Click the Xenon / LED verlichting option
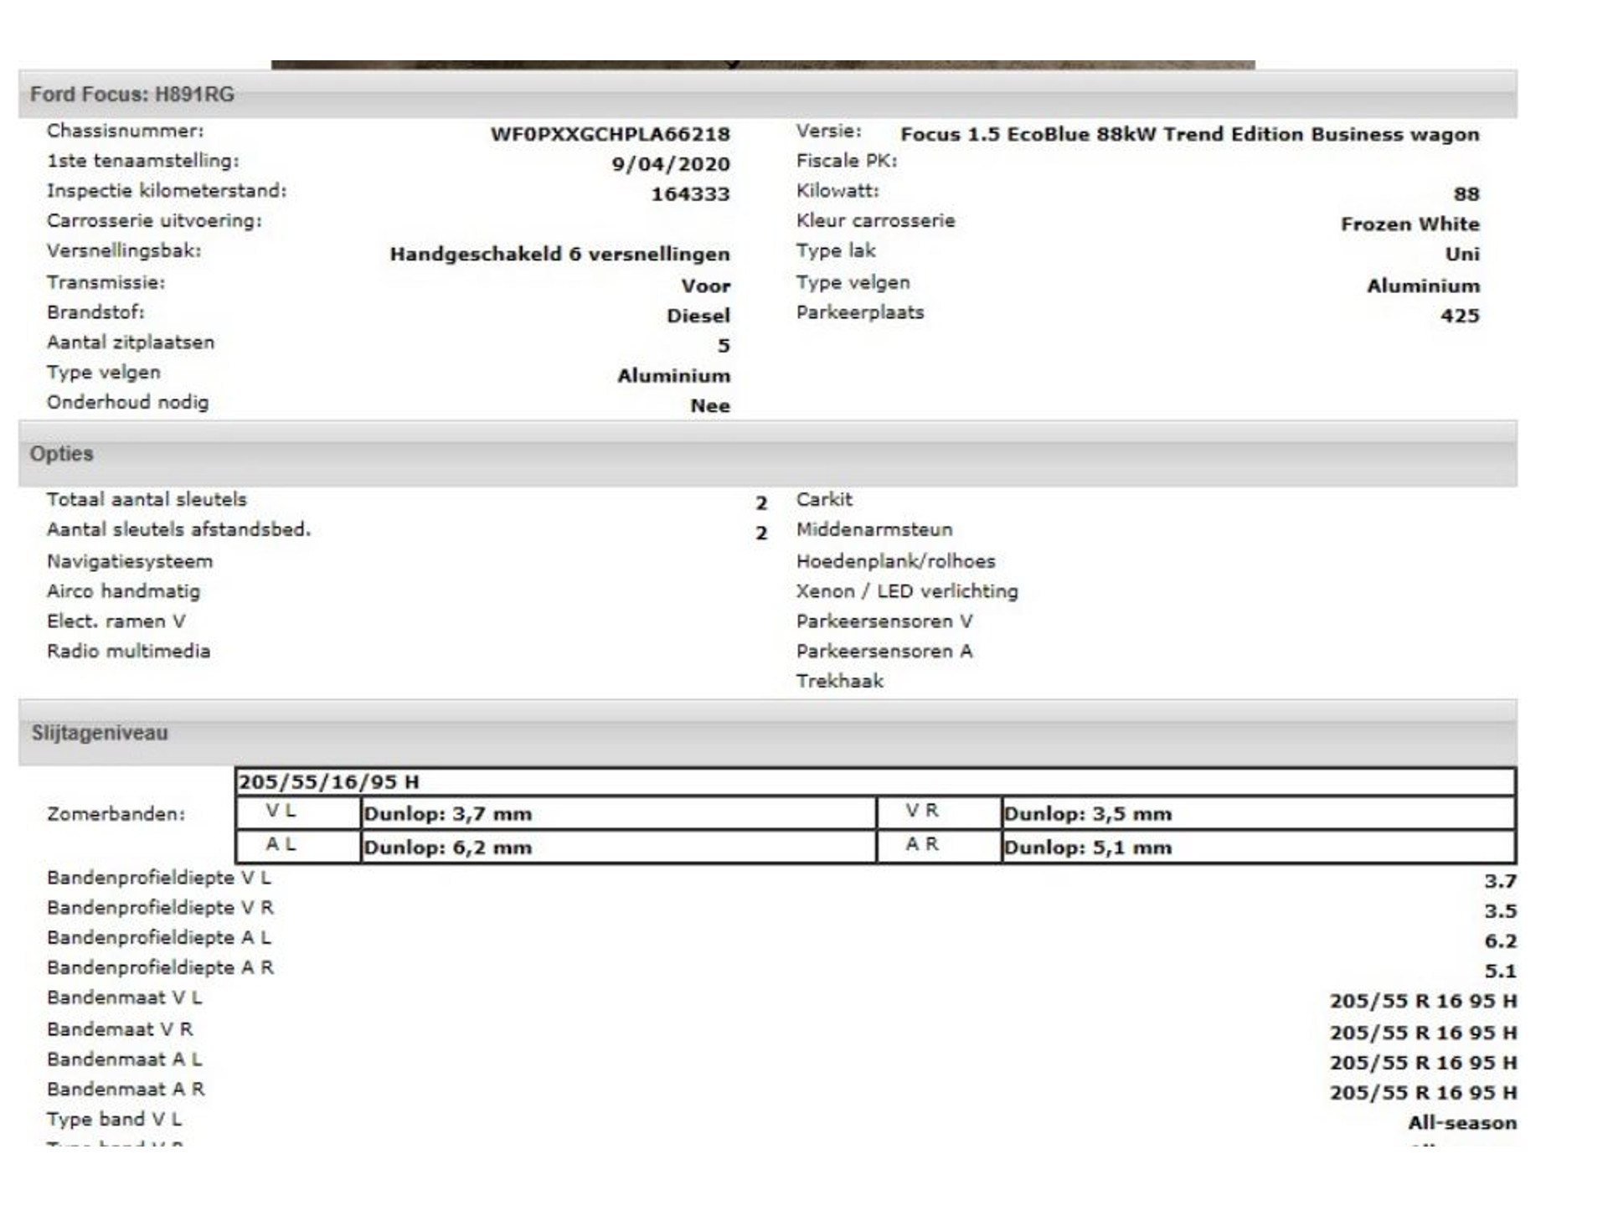This screenshot has height=1206, width=1608. coord(907,591)
